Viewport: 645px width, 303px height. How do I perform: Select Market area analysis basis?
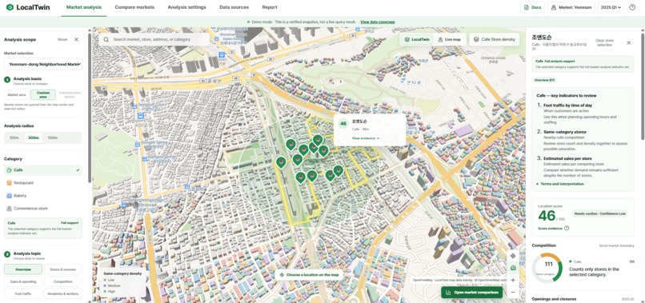17,95
